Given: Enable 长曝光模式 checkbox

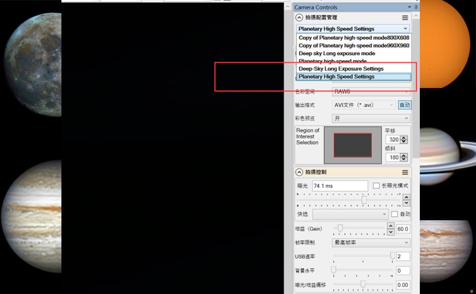Looking at the screenshot, I should [376, 186].
